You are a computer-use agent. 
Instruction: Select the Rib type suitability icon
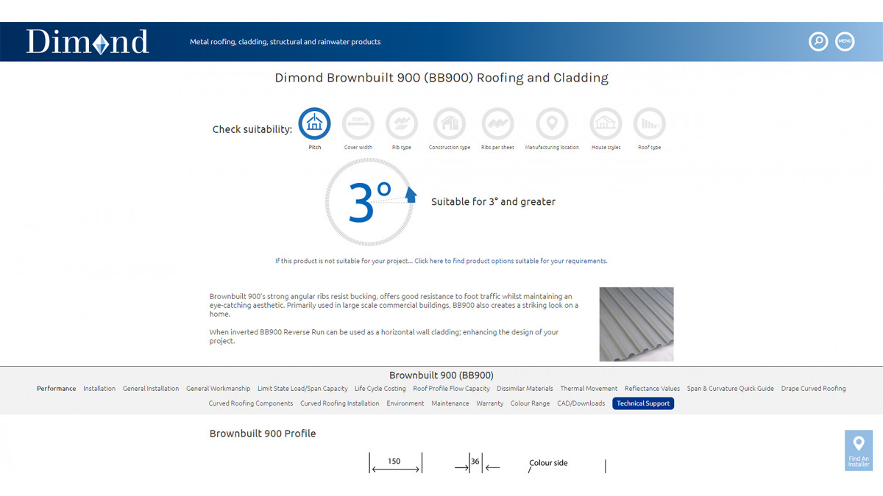point(402,123)
